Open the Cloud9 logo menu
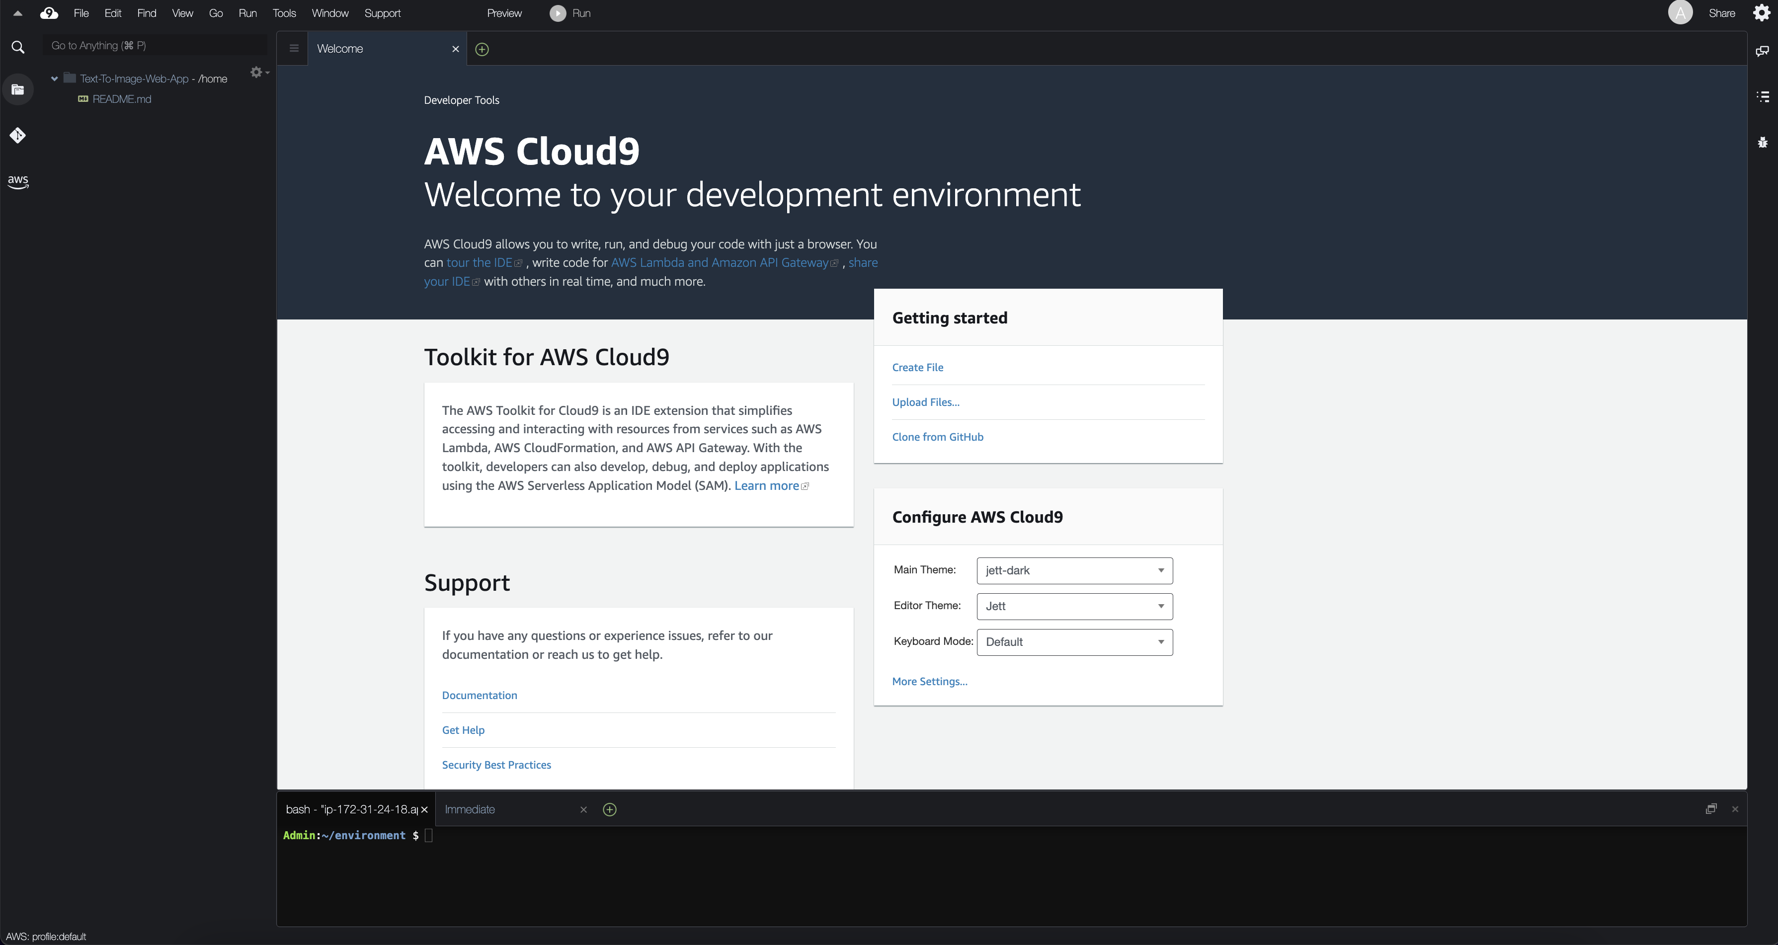The image size is (1778, 945). coord(49,13)
